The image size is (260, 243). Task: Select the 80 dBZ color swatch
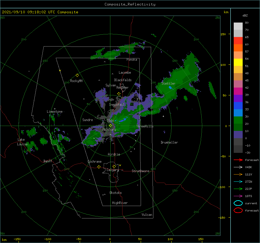coord(238,26)
